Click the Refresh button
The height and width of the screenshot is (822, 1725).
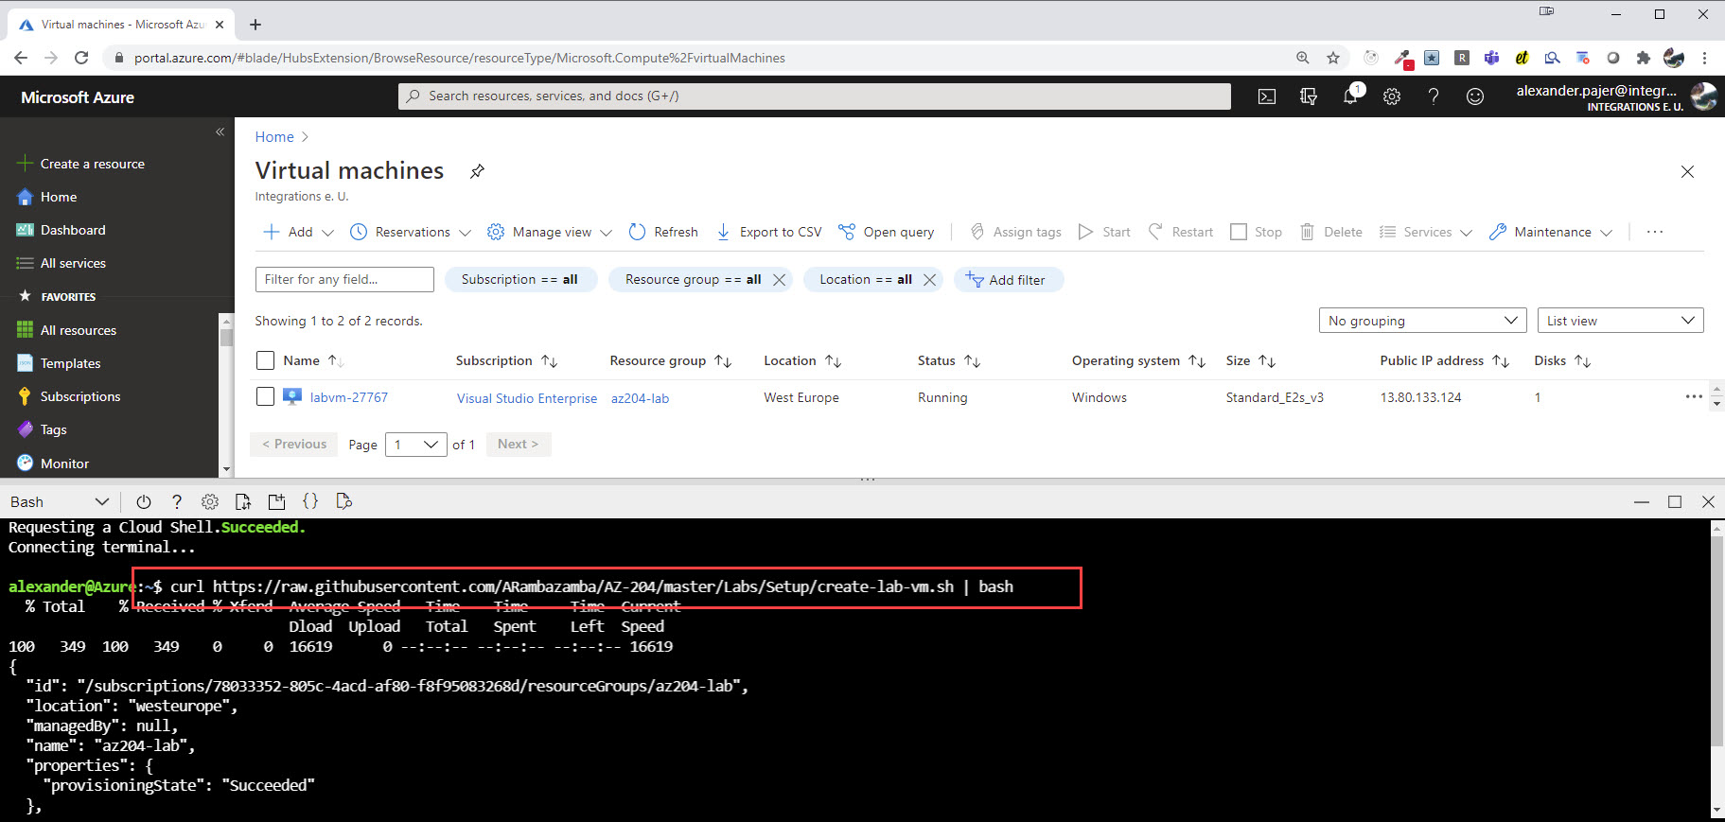click(663, 232)
